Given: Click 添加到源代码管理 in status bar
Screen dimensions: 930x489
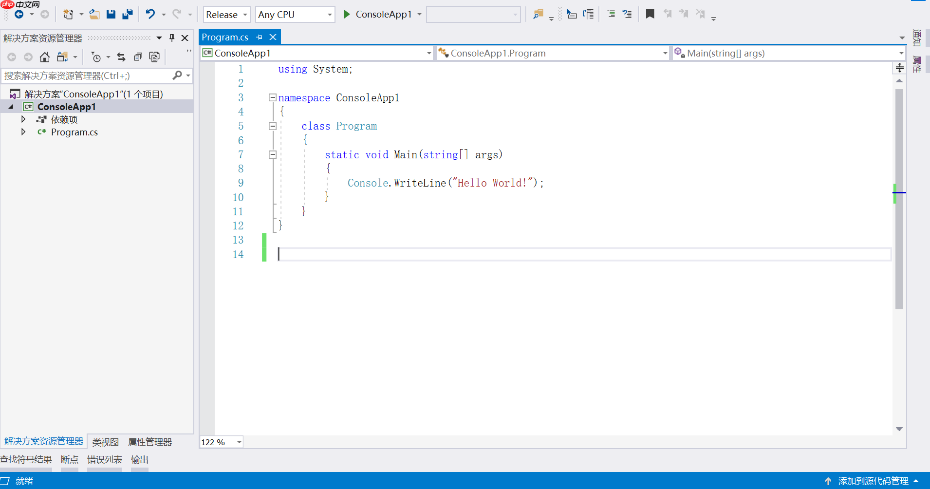Looking at the screenshot, I should tap(873, 481).
